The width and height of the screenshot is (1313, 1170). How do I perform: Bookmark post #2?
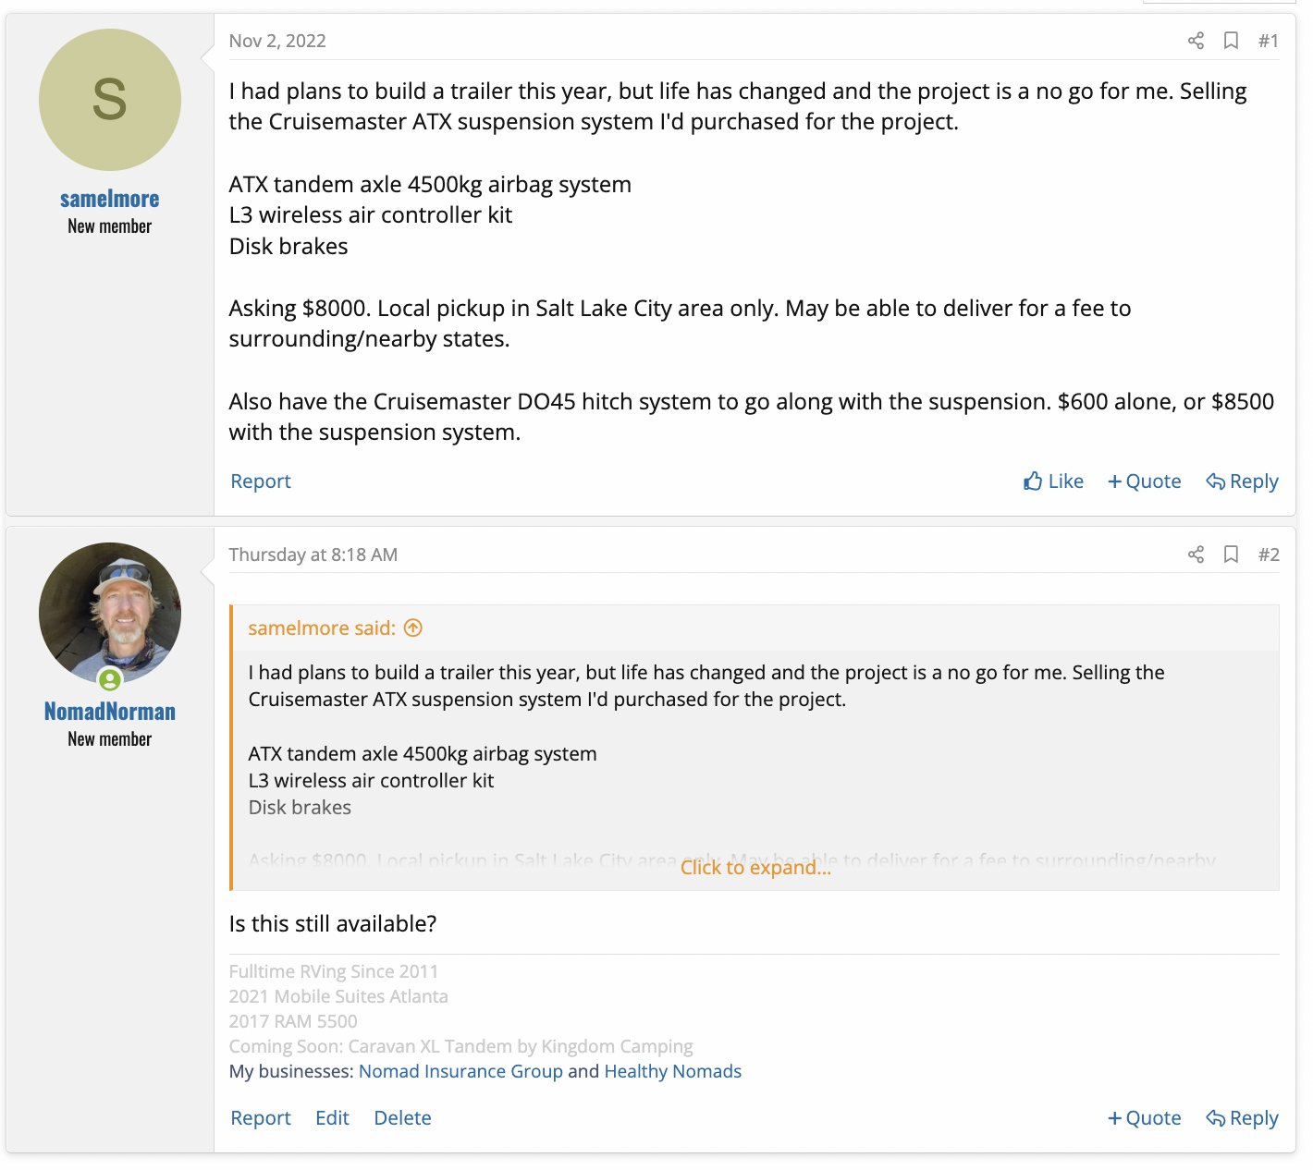coord(1231,555)
